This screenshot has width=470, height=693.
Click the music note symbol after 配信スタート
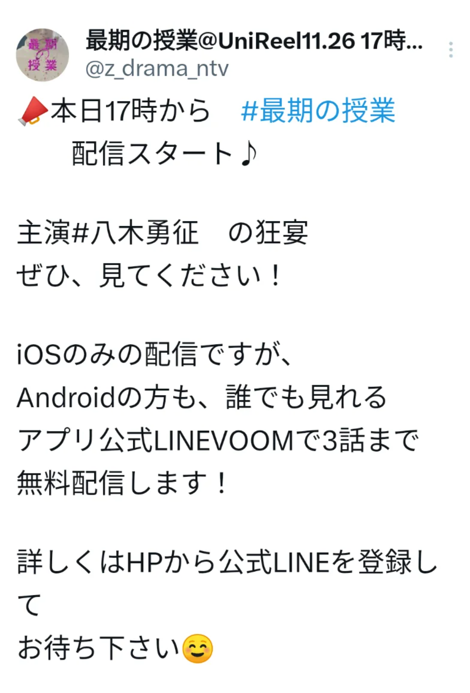click(248, 154)
